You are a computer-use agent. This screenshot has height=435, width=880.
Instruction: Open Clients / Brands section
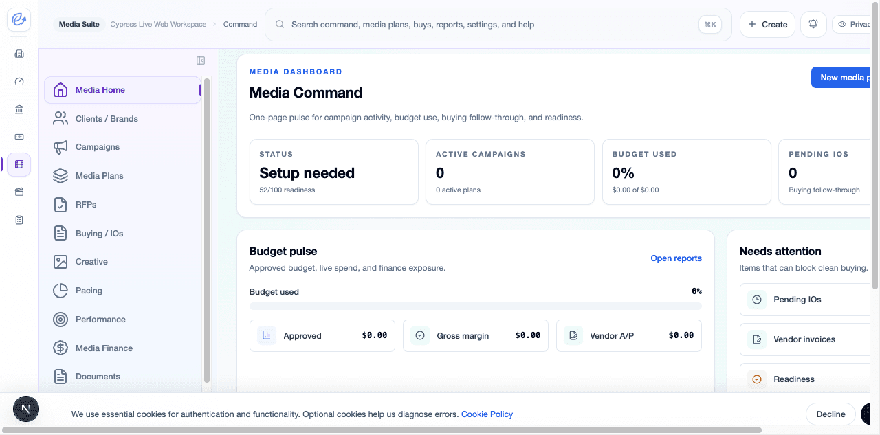click(x=122, y=119)
